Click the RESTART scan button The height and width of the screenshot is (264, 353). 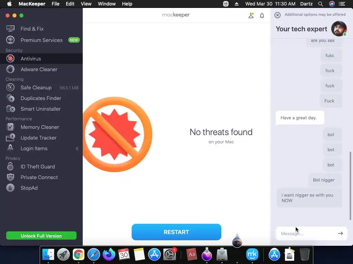tap(176, 232)
